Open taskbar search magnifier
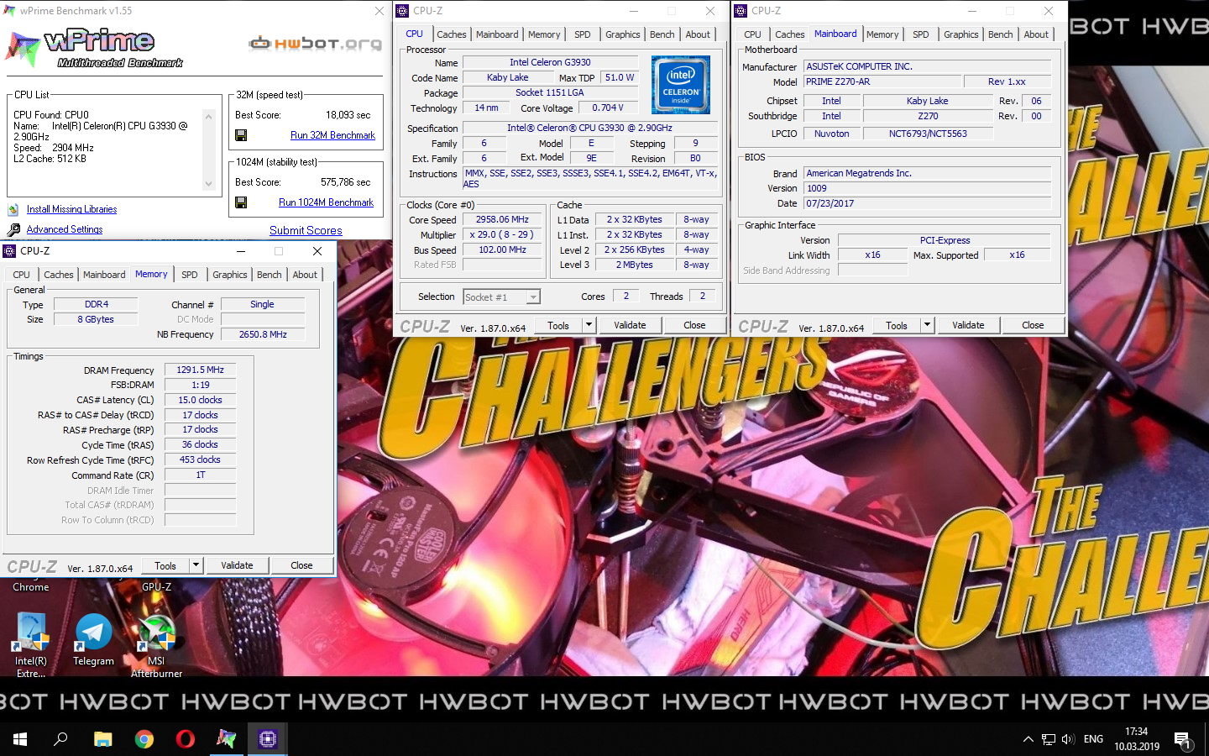This screenshot has height=756, width=1209. tap(60, 739)
